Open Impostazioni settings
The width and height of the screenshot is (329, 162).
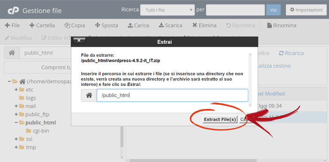click(306, 10)
